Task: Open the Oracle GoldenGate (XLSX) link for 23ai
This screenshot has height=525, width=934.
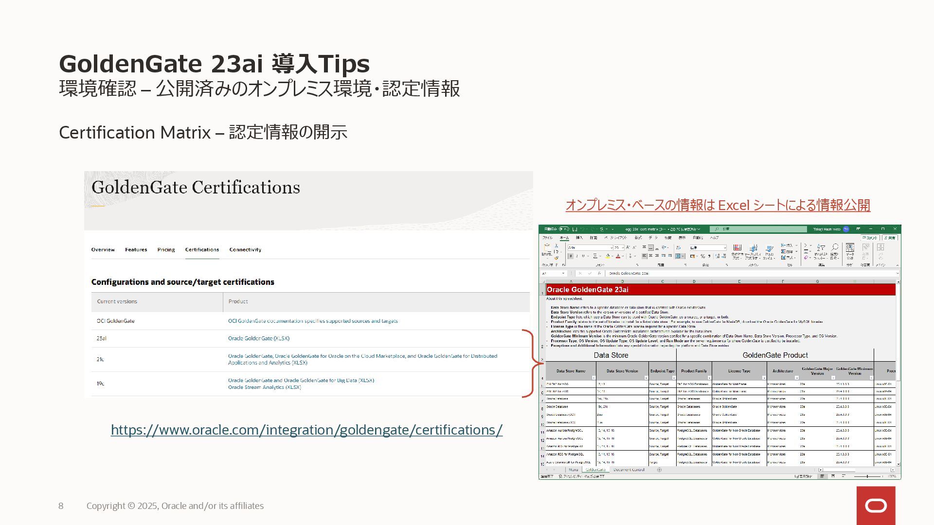Action: (x=258, y=338)
